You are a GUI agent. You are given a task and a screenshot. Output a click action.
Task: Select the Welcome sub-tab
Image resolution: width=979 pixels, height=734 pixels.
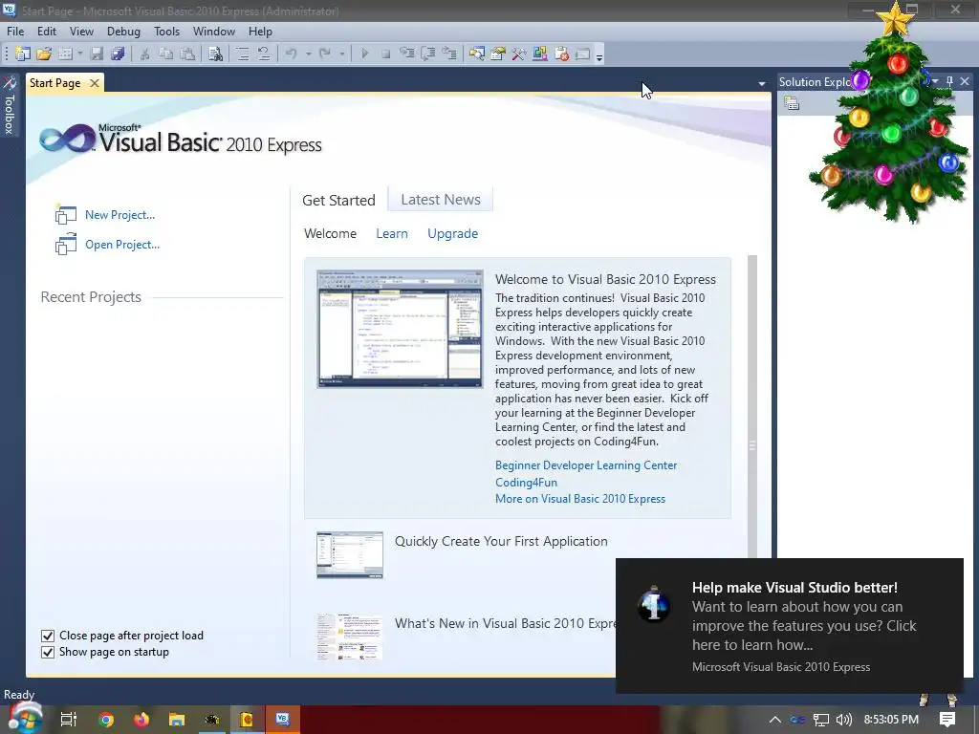pyautogui.click(x=330, y=233)
